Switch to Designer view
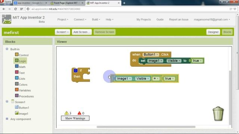Screen dimensions: 239x134 click(213, 32)
